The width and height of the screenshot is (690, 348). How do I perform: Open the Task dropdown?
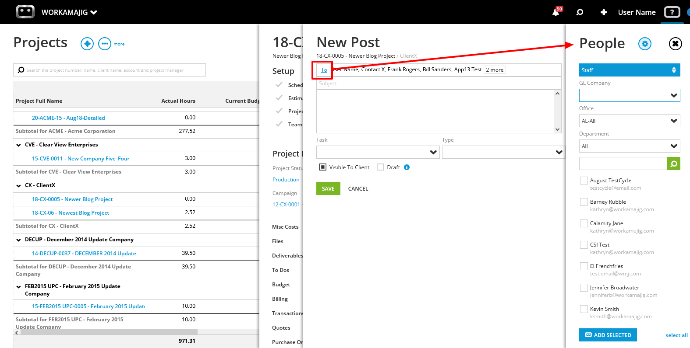click(378, 152)
